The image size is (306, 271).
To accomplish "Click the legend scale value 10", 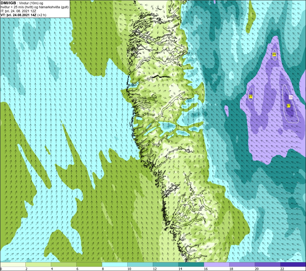I will [x=129, y=269].
